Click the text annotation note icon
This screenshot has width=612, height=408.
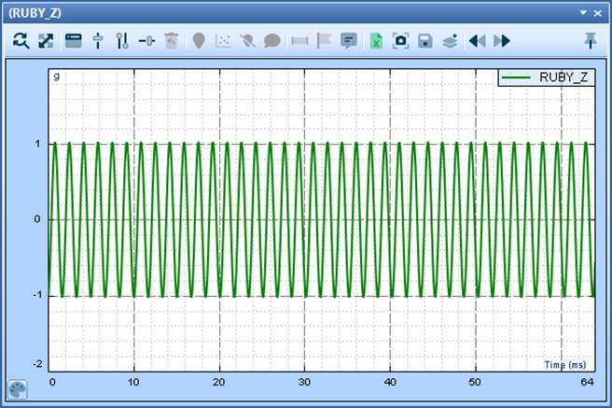tap(349, 40)
